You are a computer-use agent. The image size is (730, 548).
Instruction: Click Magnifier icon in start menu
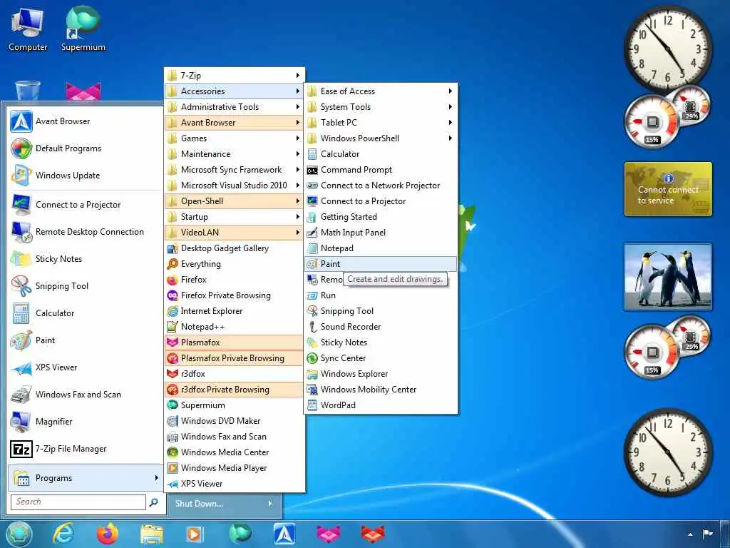[x=21, y=422]
